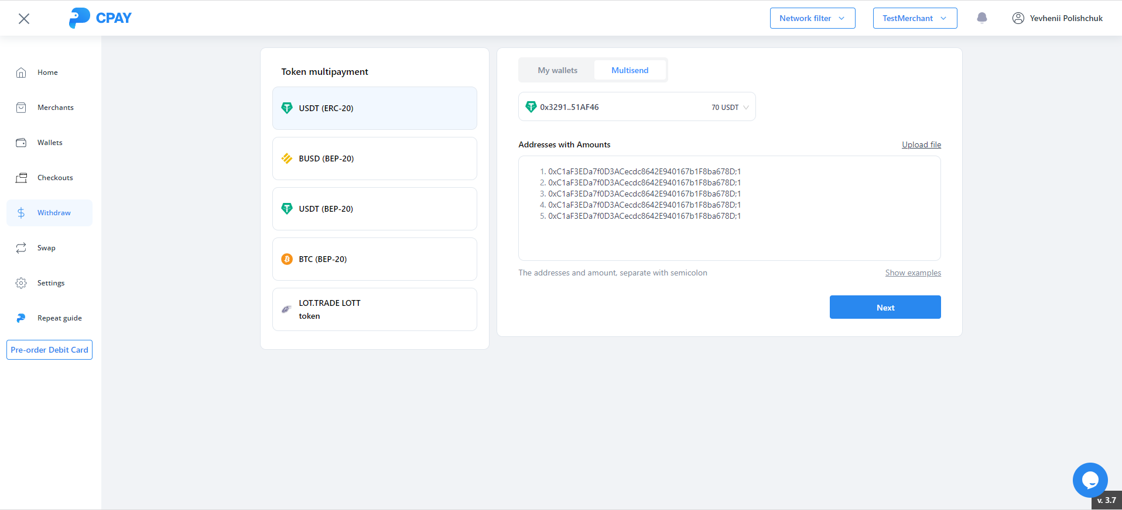The image size is (1122, 510).
Task: Click the notification bell icon
Action: [x=982, y=18]
